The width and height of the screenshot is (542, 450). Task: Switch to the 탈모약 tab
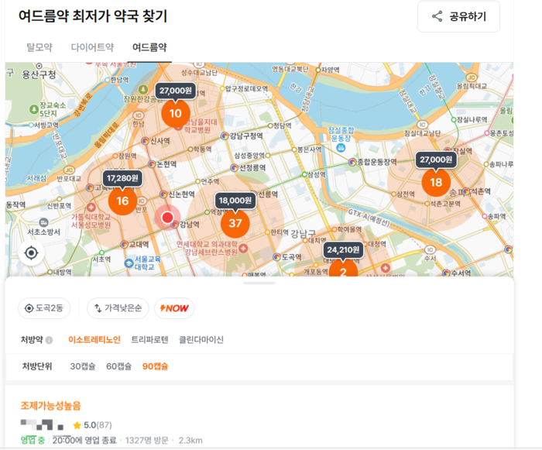point(39,47)
